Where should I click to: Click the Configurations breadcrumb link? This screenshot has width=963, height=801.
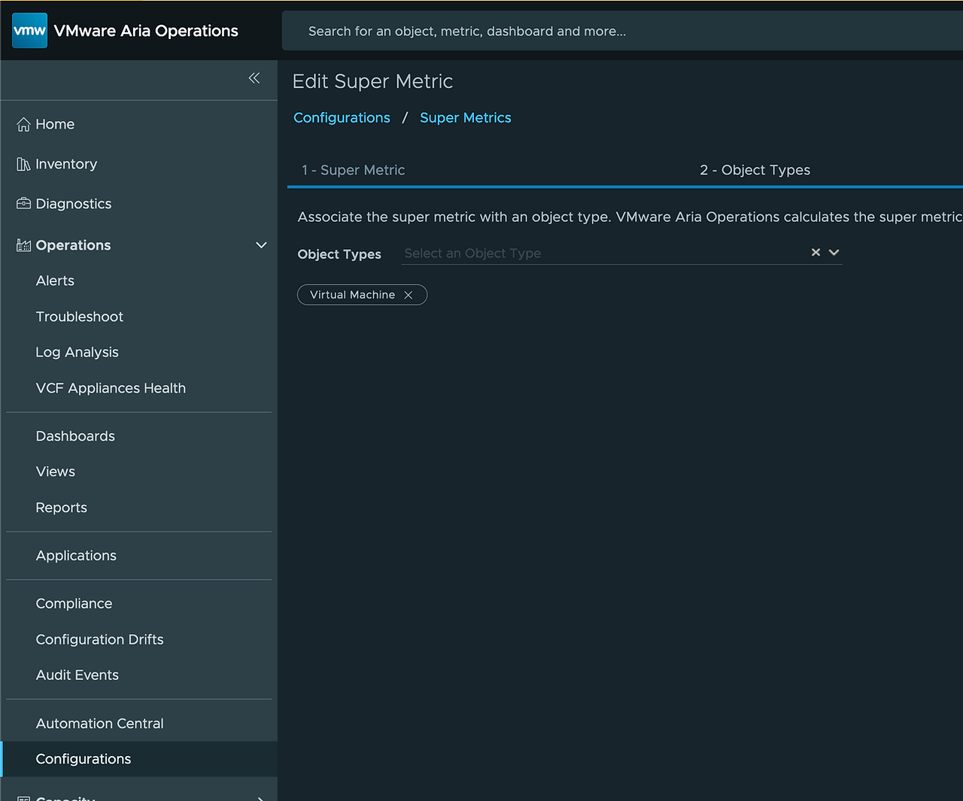(x=342, y=118)
